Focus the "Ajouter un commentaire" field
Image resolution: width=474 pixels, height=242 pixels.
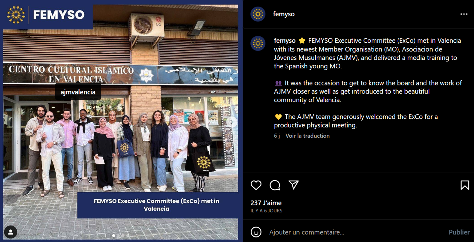pyautogui.click(x=354, y=232)
